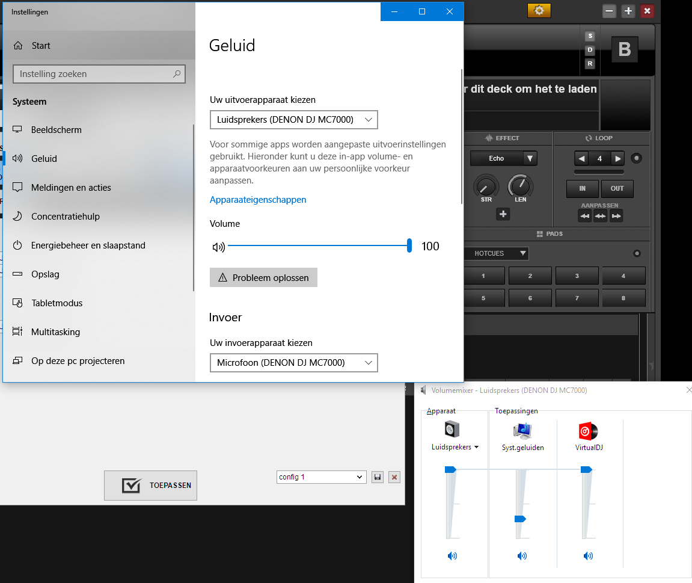Delete config with the red X icon
The height and width of the screenshot is (583, 692).
(x=394, y=477)
